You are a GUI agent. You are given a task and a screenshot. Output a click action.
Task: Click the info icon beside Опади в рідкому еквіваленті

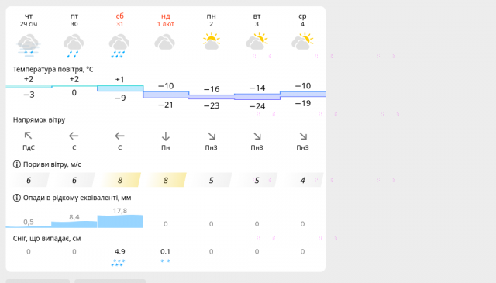pyautogui.click(x=17, y=198)
